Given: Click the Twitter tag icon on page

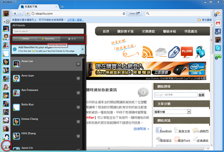Looking at the screenshot, I should click(x=200, y=52).
